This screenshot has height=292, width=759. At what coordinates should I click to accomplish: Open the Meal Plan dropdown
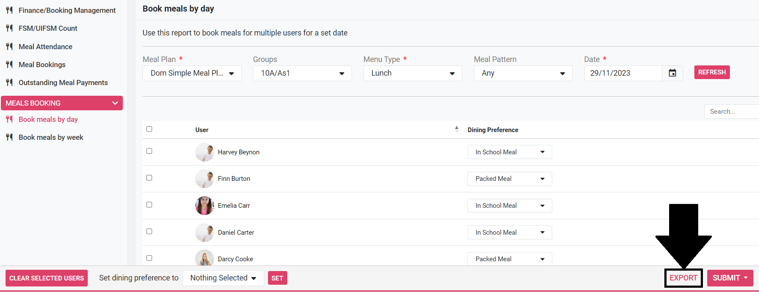192,73
